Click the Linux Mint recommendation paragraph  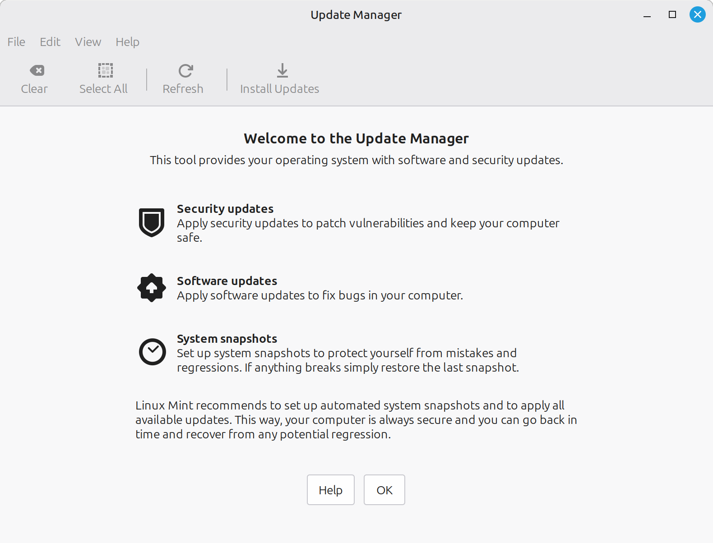coord(356,420)
